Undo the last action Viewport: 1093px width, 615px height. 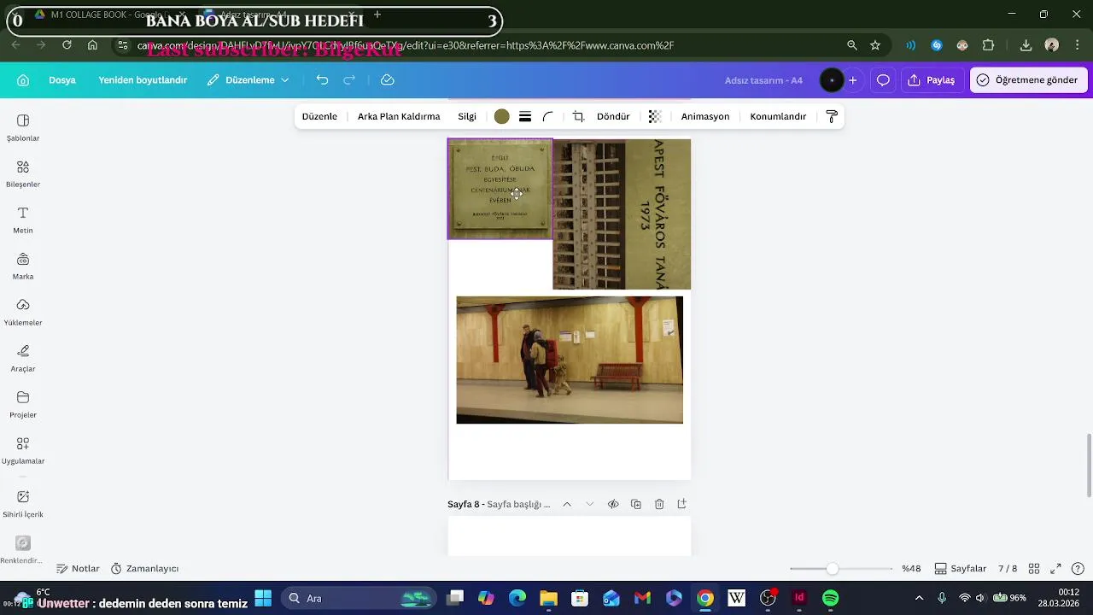tap(322, 79)
